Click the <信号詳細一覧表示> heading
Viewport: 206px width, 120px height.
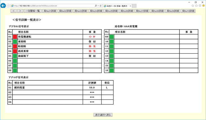pyautogui.click(x=27, y=20)
